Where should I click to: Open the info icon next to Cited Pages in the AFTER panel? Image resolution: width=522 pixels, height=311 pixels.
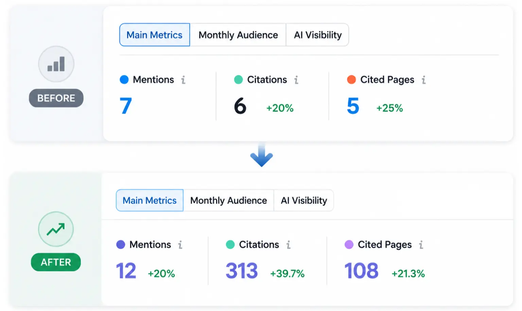pyautogui.click(x=421, y=245)
